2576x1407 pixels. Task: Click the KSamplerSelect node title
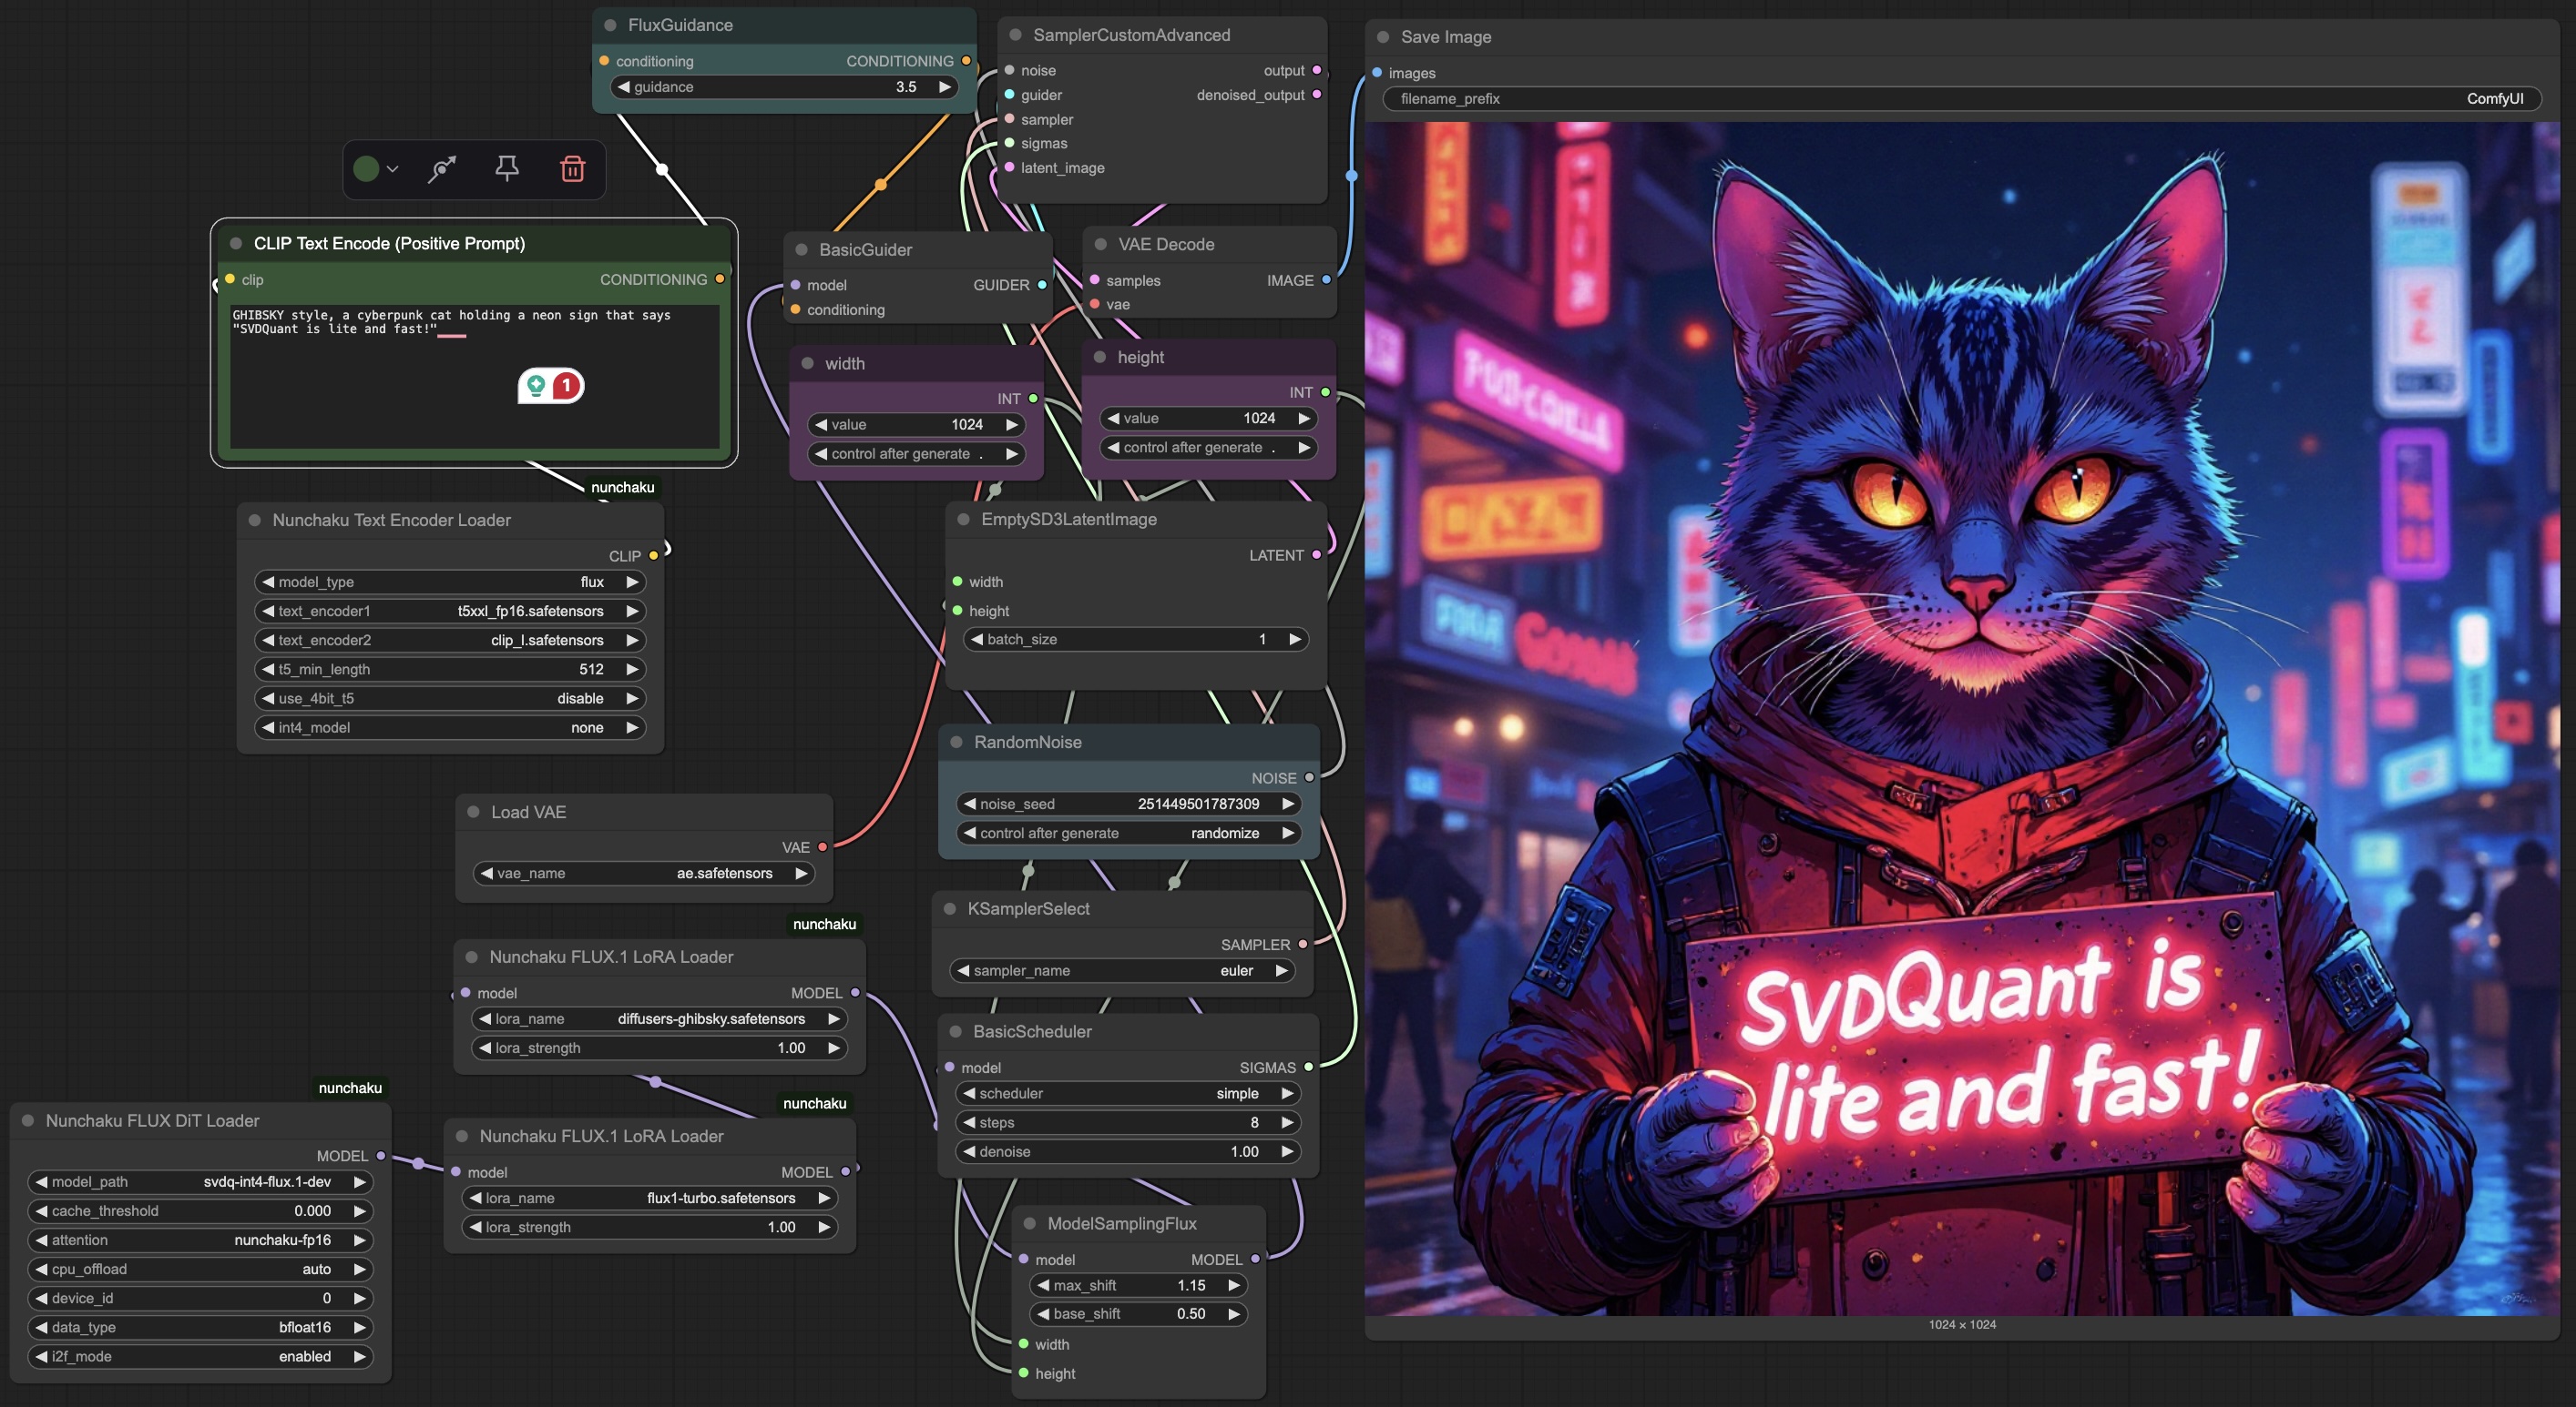[1028, 908]
